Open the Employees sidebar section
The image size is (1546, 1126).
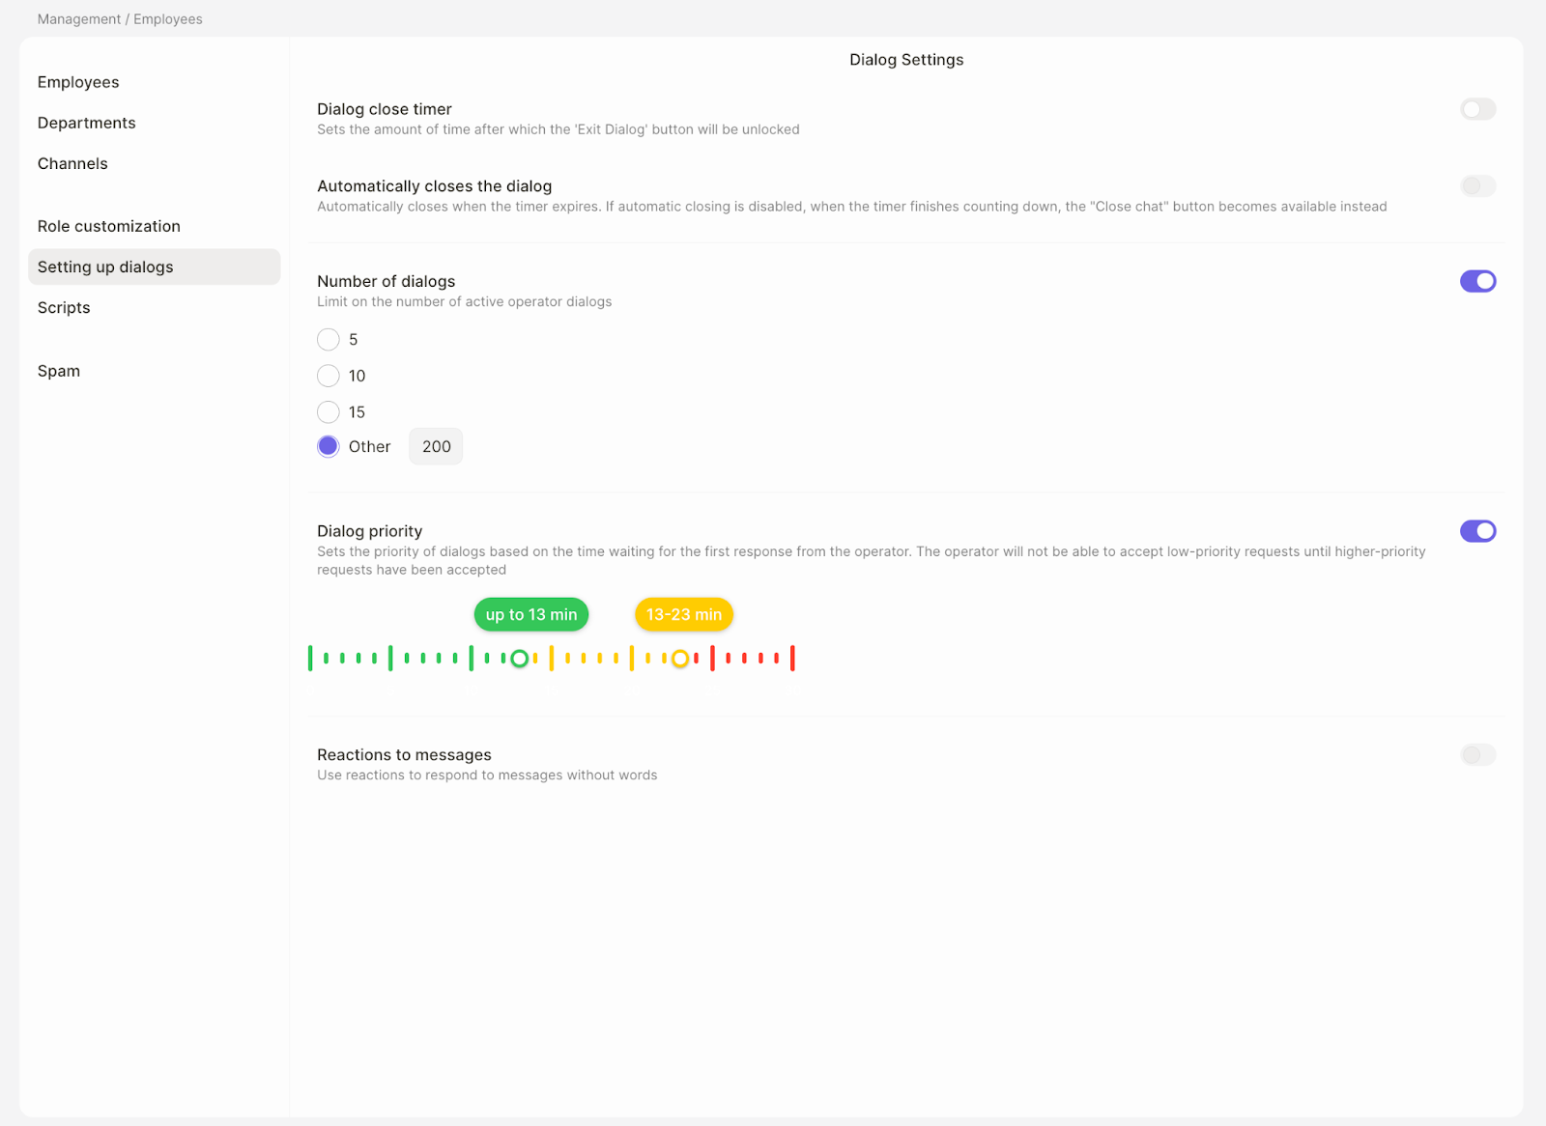coord(78,82)
